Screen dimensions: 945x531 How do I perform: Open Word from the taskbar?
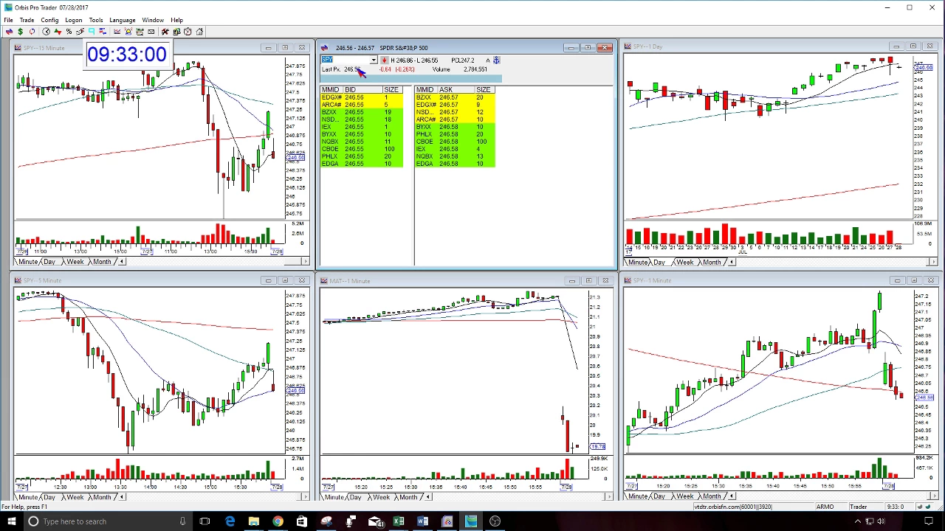pyautogui.click(x=423, y=521)
